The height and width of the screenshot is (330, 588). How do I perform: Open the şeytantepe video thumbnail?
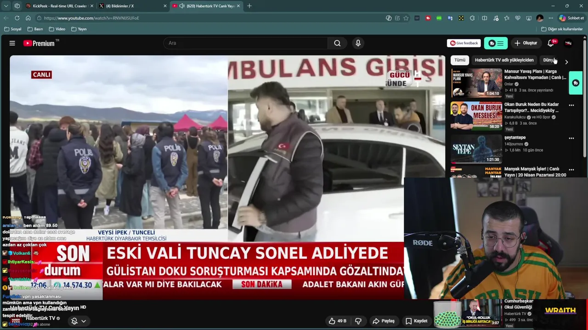click(476, 148)
